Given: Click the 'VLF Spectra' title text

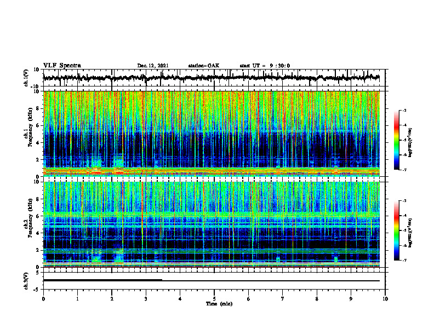Looking at the screenshot, I should coord(62,66).
